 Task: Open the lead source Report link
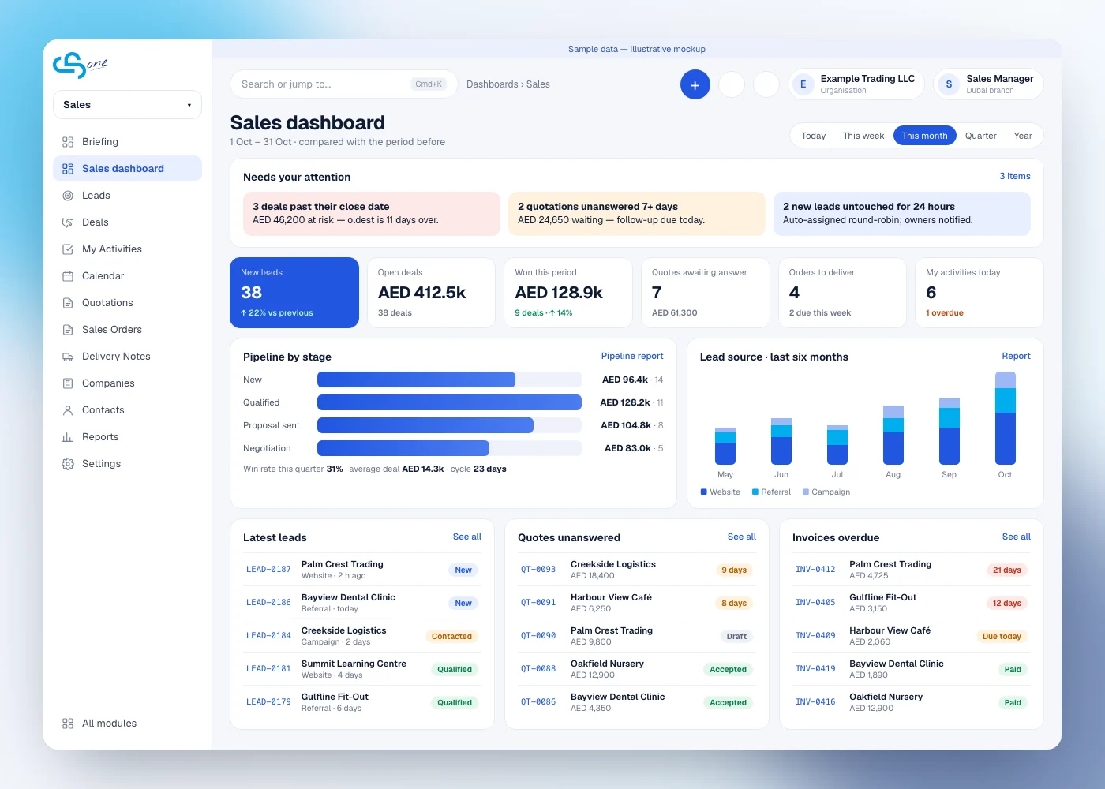point(1017,356)
